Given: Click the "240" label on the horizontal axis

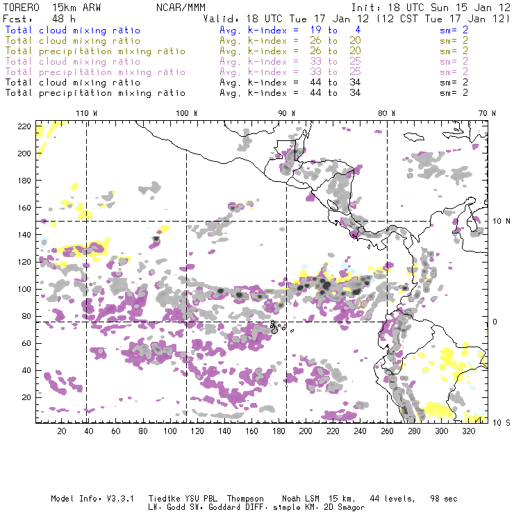Looking at the screenshot, I should point(360,431).
